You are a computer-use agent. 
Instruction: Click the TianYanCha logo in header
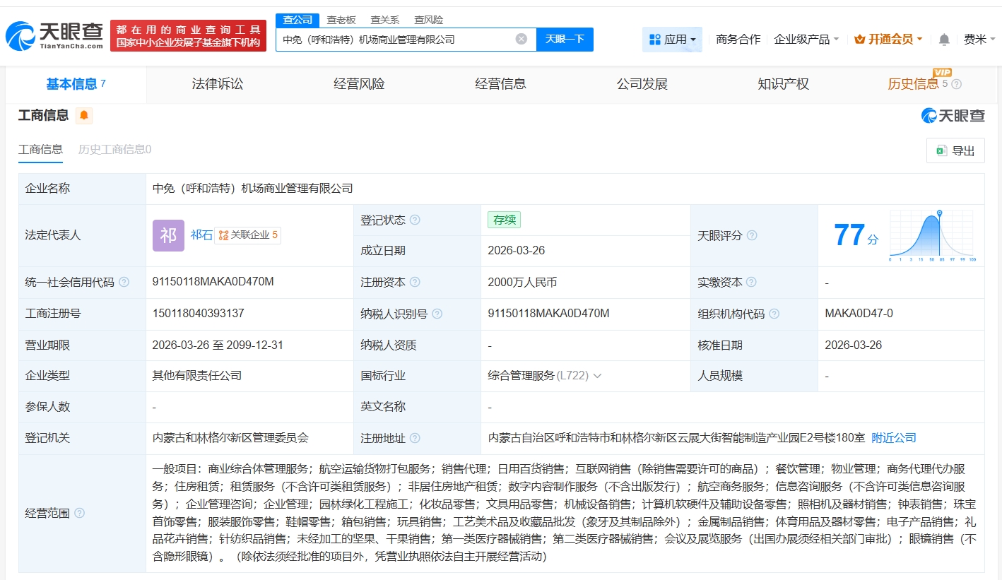(54, 35)
